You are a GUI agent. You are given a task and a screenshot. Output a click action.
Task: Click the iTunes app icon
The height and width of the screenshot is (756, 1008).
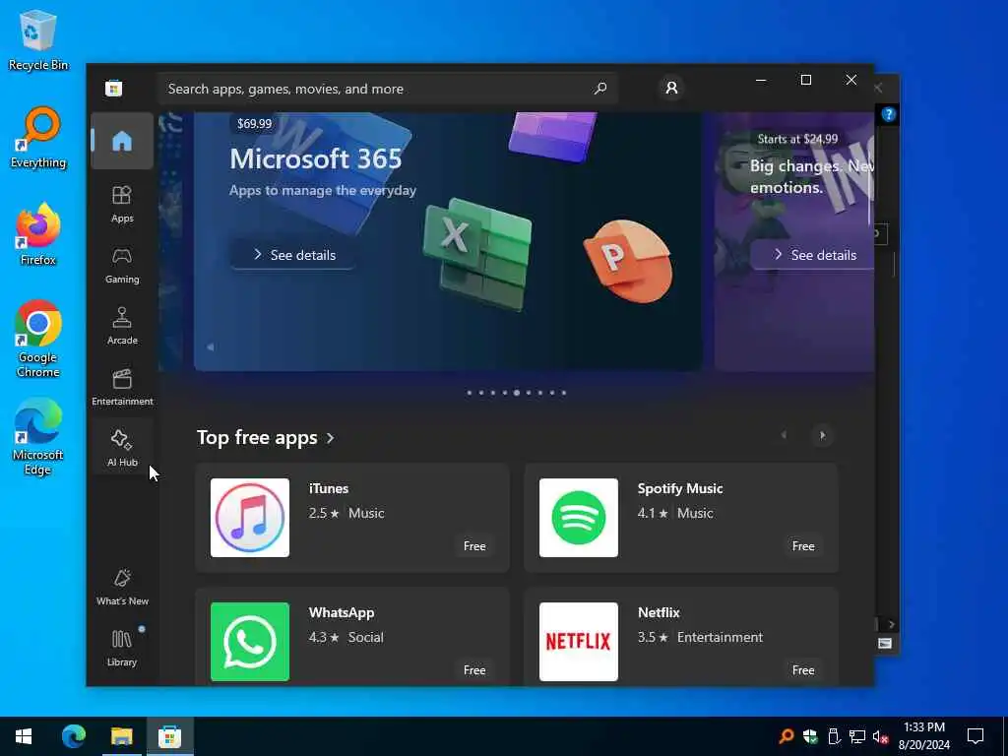[x=250, y=518]
